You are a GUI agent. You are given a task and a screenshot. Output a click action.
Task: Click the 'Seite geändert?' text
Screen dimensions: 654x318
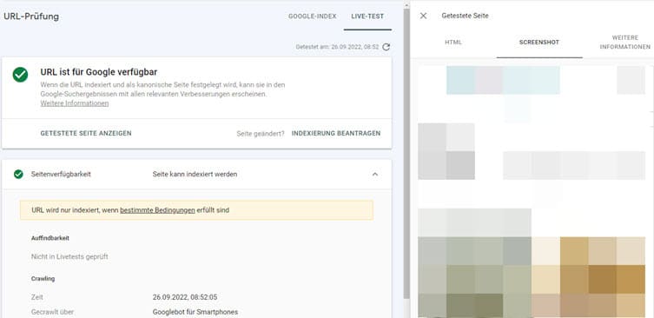pyautogui.click(x=261, y=134)
